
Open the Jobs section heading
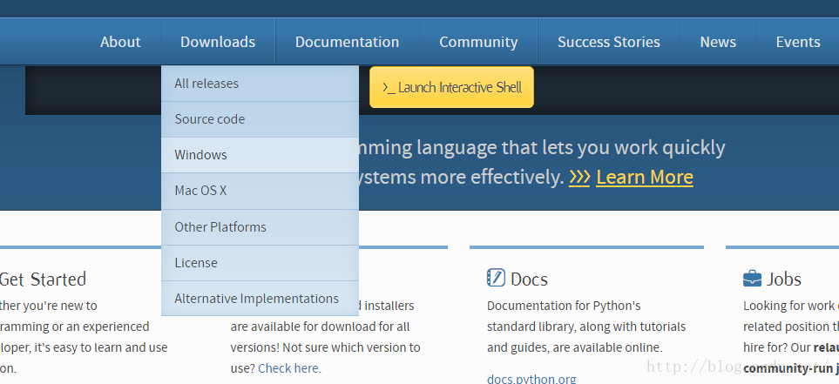[784, 280]
